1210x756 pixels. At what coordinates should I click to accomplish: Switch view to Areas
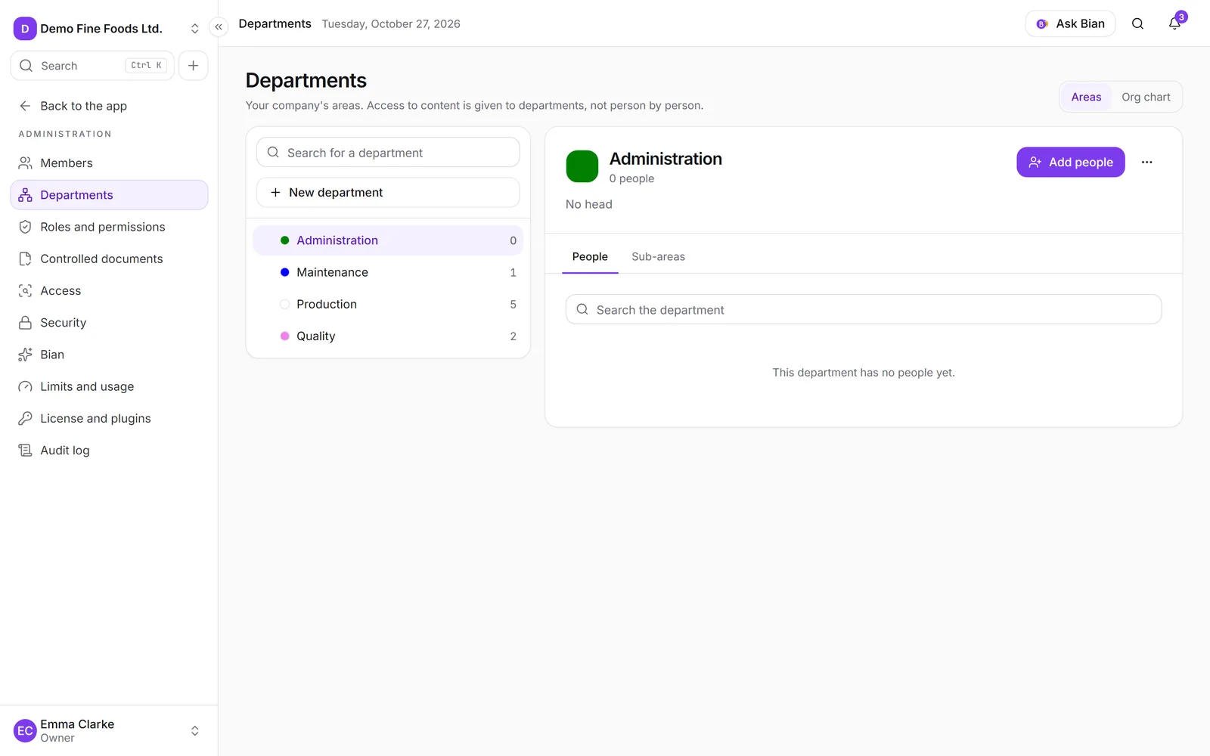point(1086,97)
